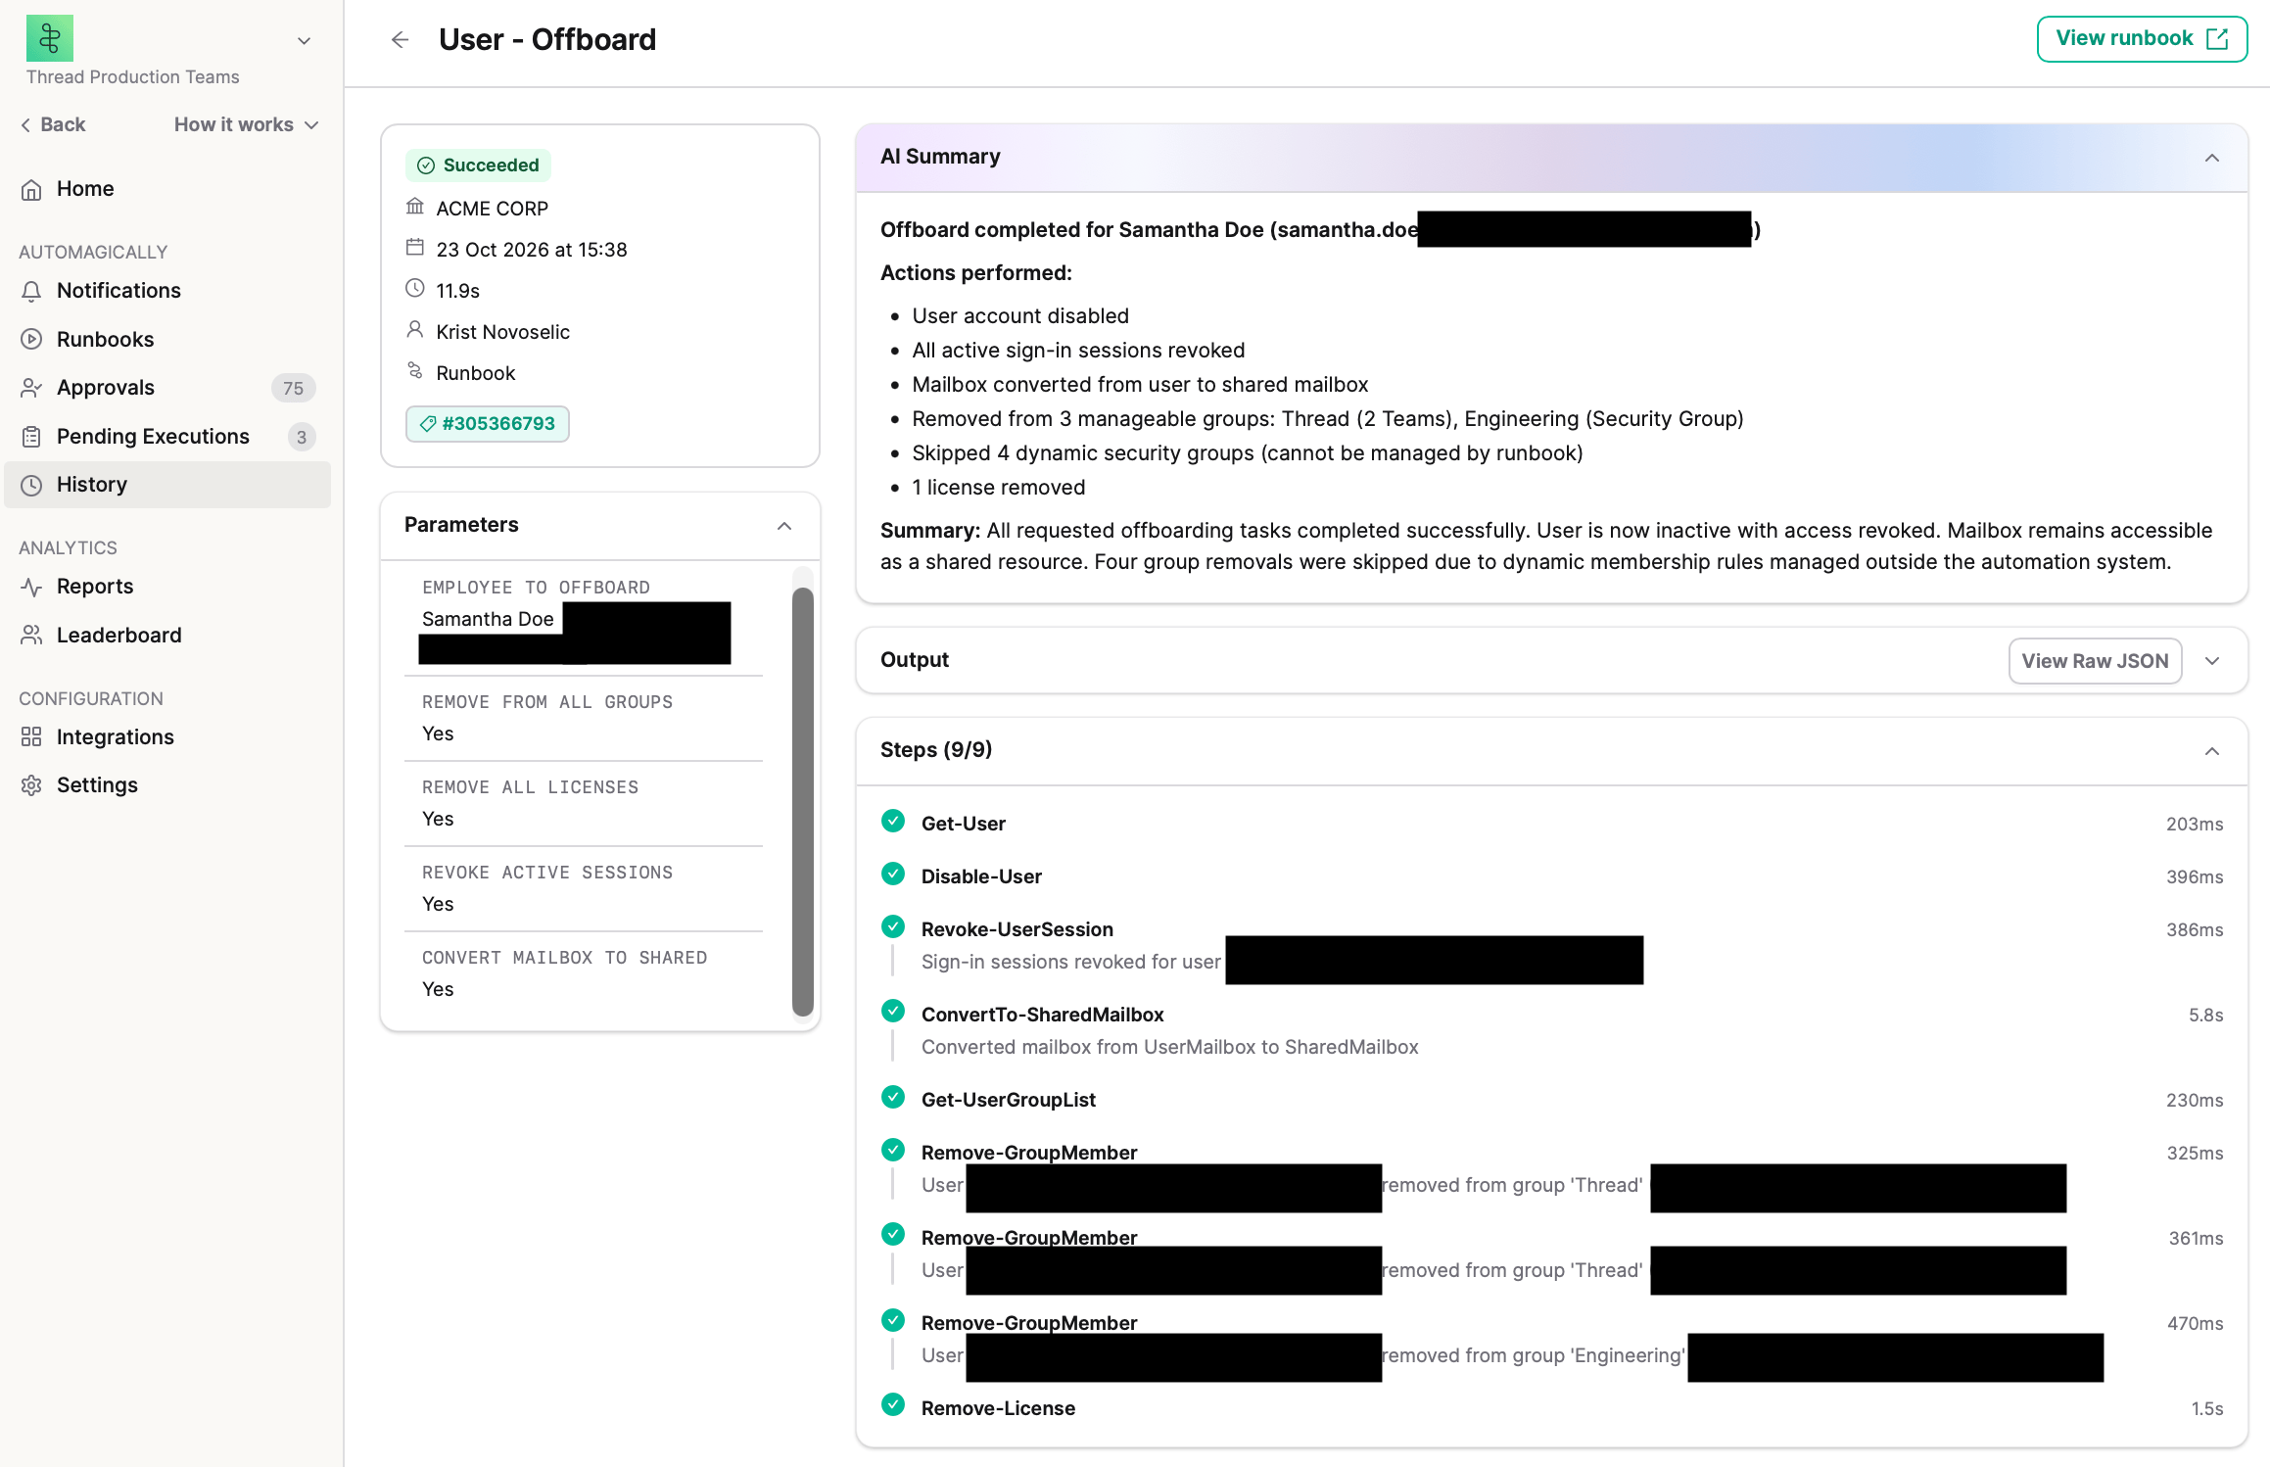Click the calendar icon by 23 Oct 2026
Image resolution: width=2270 pixels, height=1467 pixels.
(x=415, y=248)
